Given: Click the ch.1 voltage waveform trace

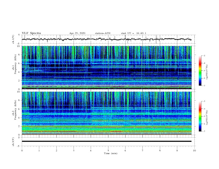Looking at the screenshot, I should (106, 39).
